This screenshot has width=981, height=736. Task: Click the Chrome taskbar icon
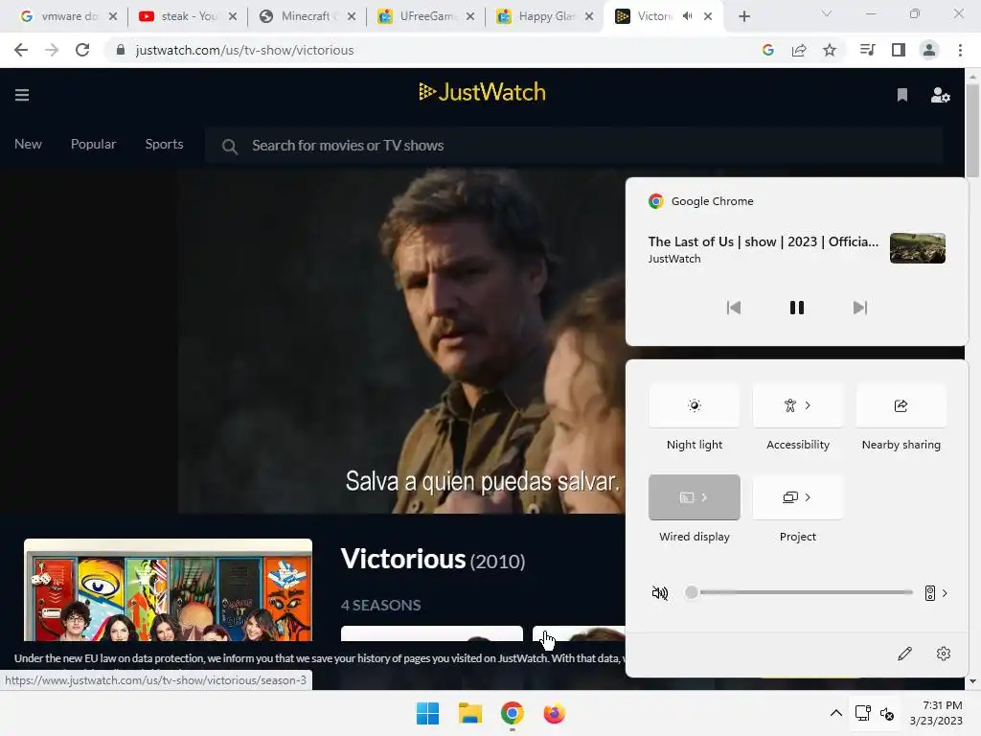512,713
